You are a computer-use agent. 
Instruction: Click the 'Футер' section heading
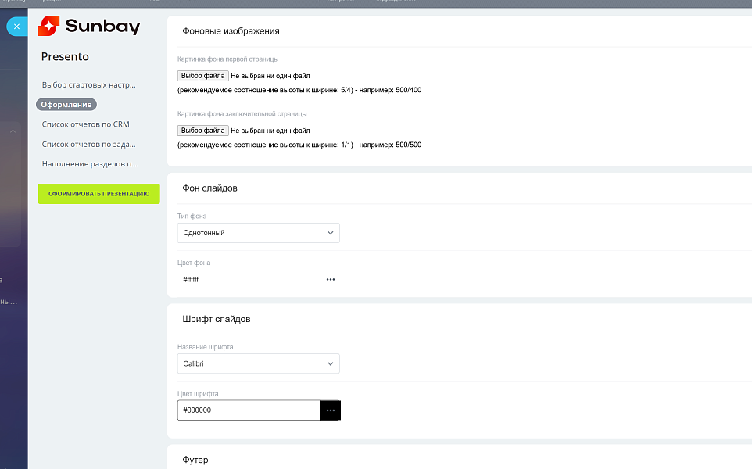pyautogui.click(x=195, y=460)
